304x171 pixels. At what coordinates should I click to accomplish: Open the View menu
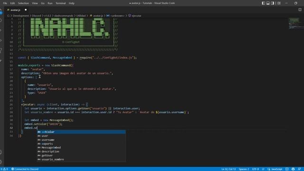tap(35, 3)
